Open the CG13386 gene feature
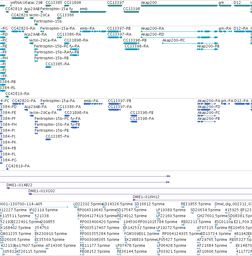The image size is (252, 256). [60, 18]
